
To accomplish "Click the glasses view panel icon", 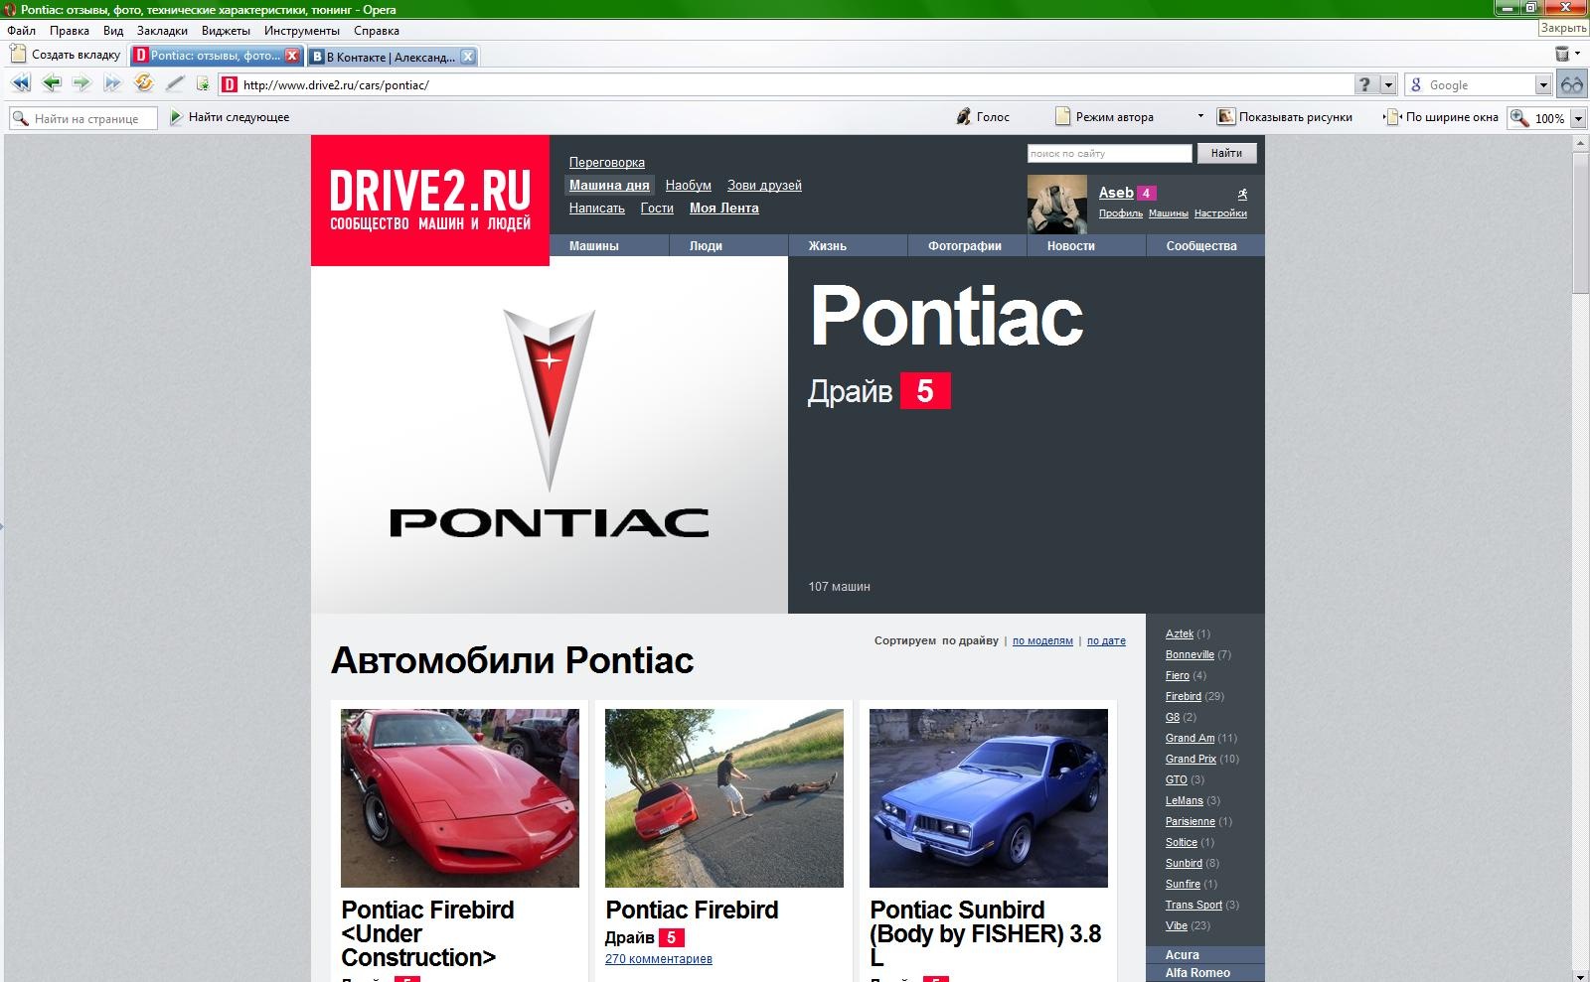I will tap(1572, 85).
